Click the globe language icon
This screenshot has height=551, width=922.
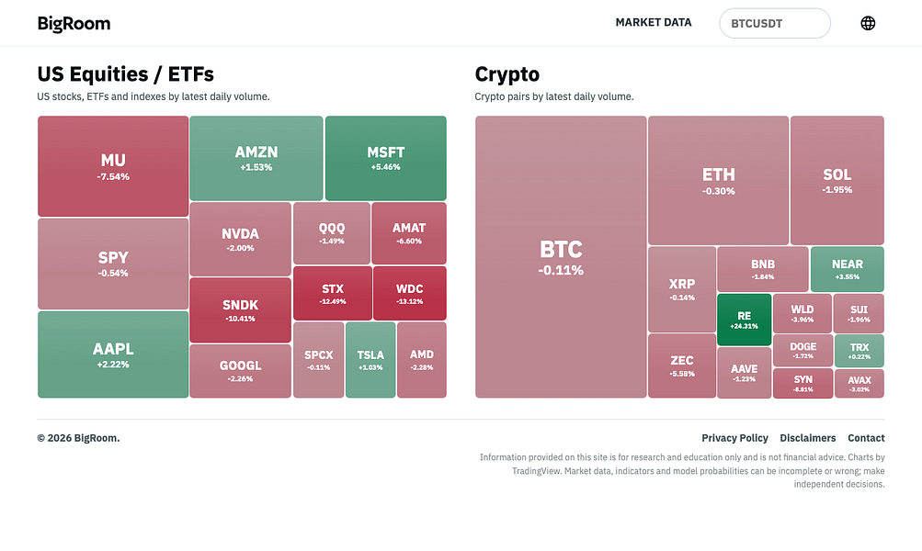click(x=868, y=23)
